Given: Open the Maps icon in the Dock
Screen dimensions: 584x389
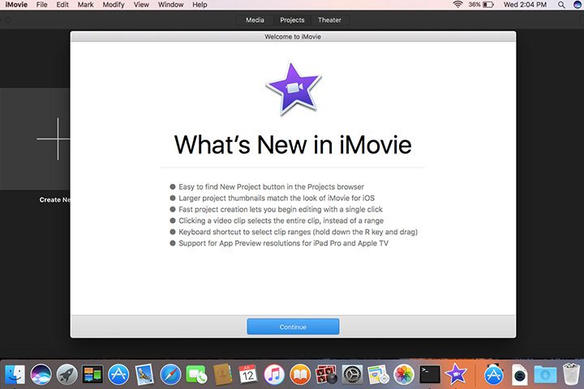Looking at the screenshot, I should pyautogui.click(x=378, y=374).
